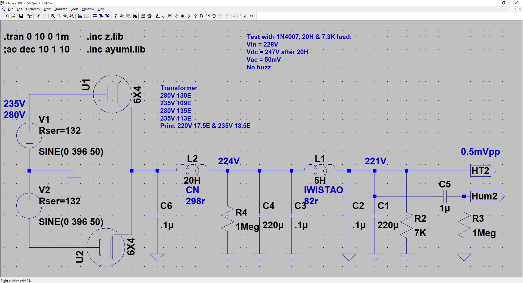The width and height of the screenshot is (523, 283).
Task: Click the Close All Windows icon
Action: 107,16
